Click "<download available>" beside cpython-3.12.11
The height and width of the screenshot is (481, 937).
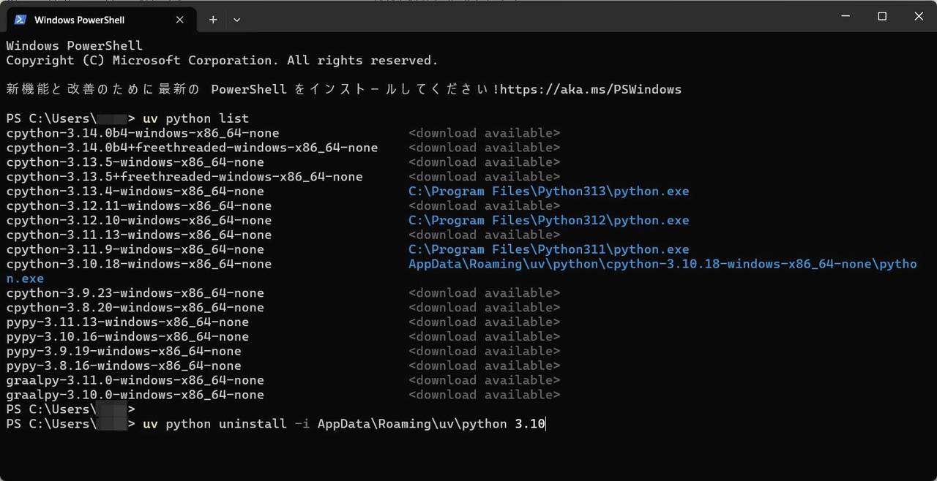485,206
